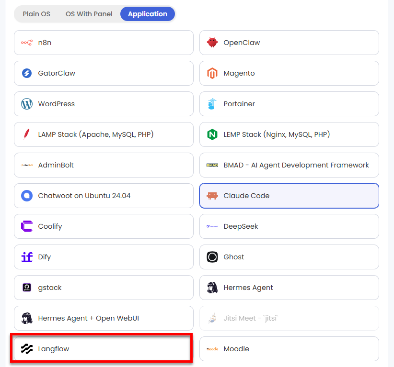Click the green Nginx N icon
This screenshot has width=394, height=367.
[212, 134]
